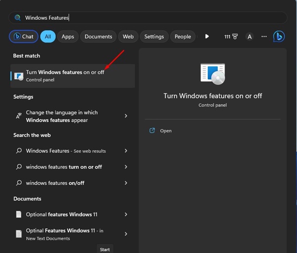This screenshot has height=253, width=297.
Task: Click Open in the right details panel
Action: [x=165, y=131]
